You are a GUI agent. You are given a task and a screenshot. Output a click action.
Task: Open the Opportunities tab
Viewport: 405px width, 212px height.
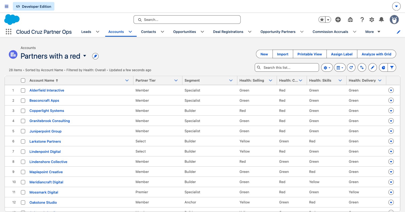coord(185,32)
